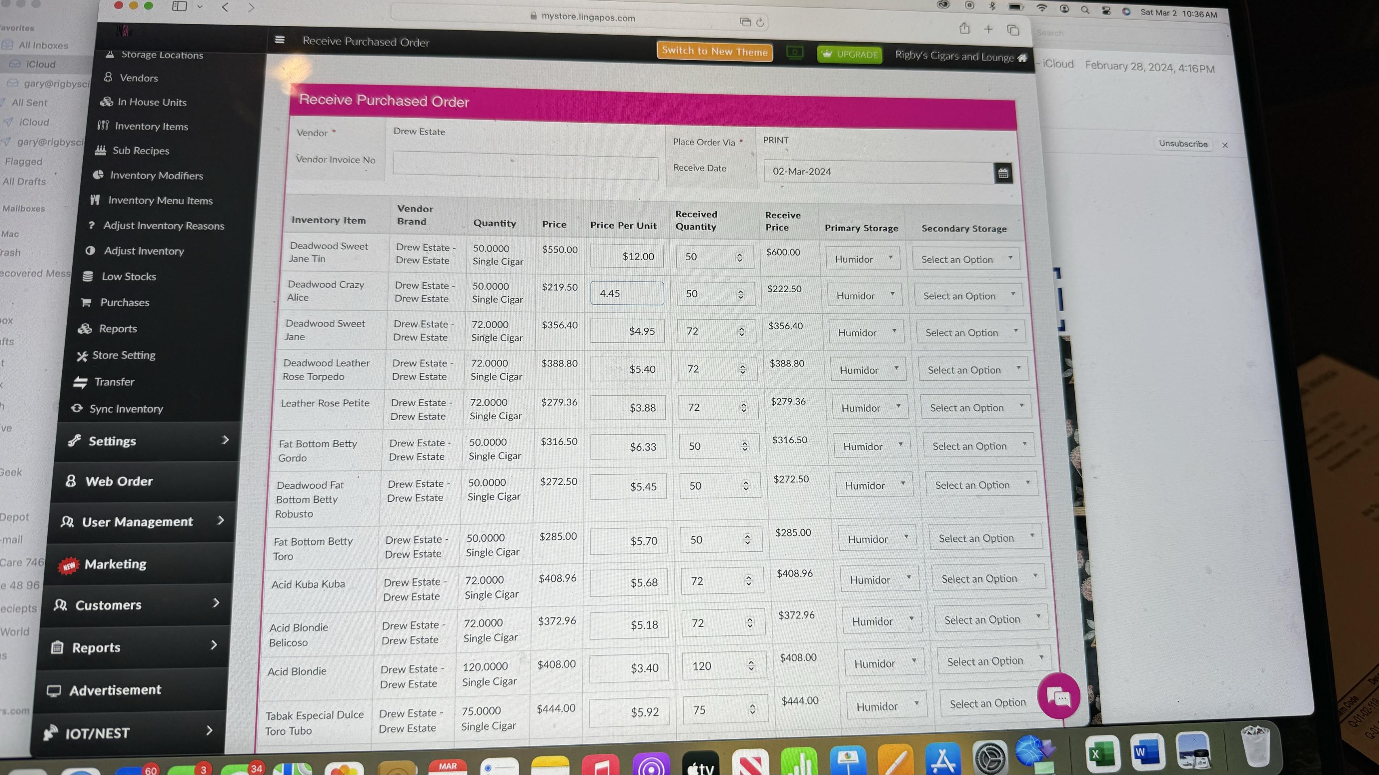
Task: Open Sub Recipes in sidebar
Action: coord(141,150)
